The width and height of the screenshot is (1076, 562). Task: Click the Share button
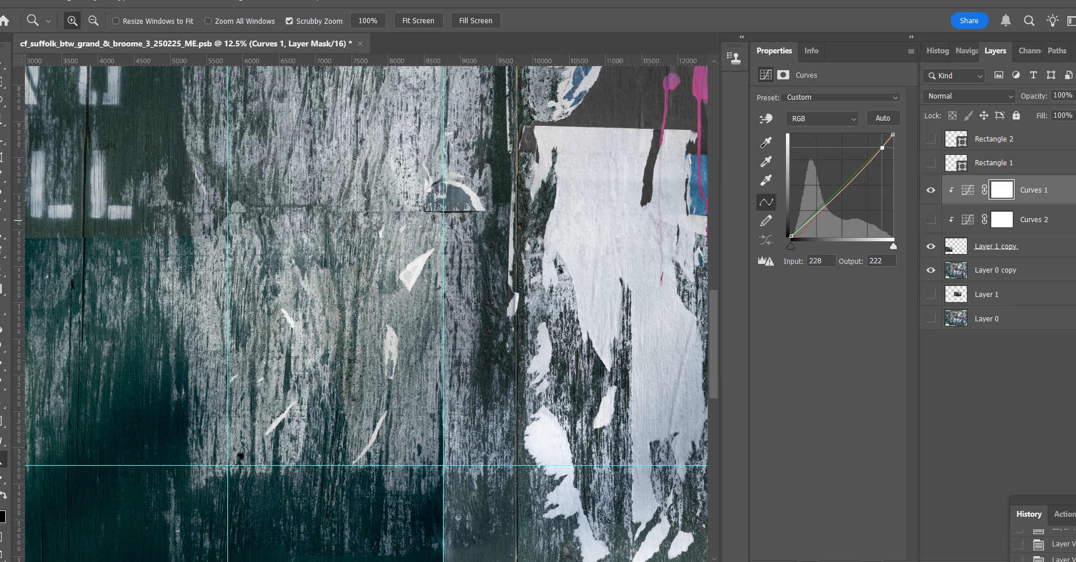pos(969,21)
